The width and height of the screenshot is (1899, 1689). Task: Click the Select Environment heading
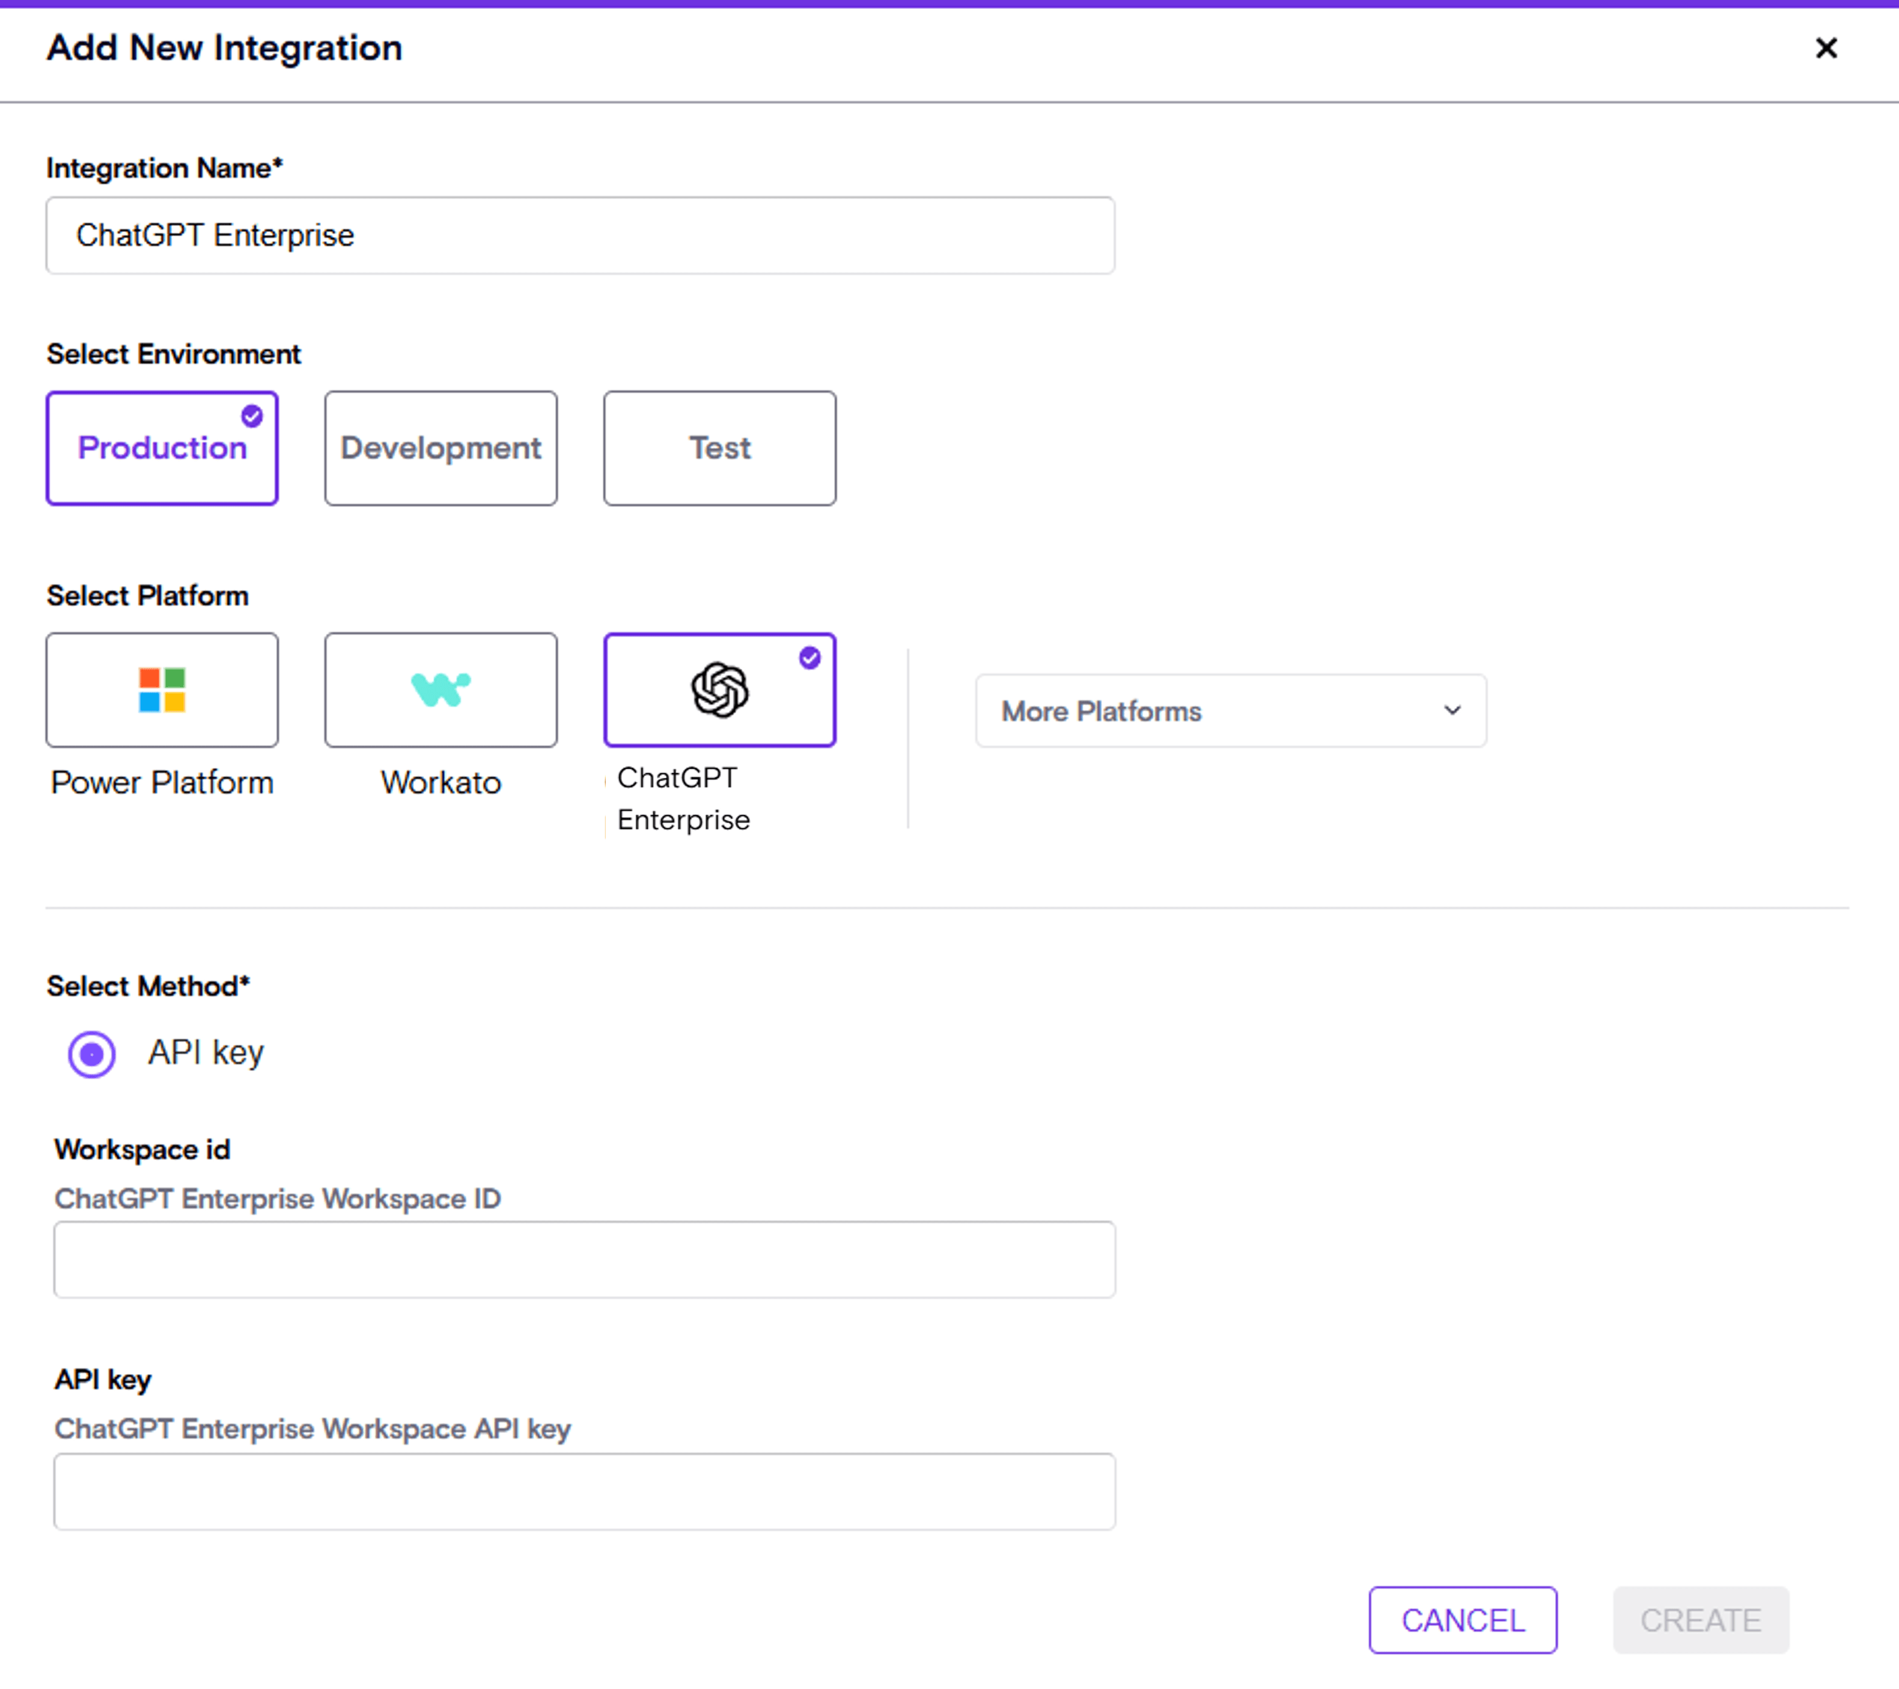click(174, 354)
